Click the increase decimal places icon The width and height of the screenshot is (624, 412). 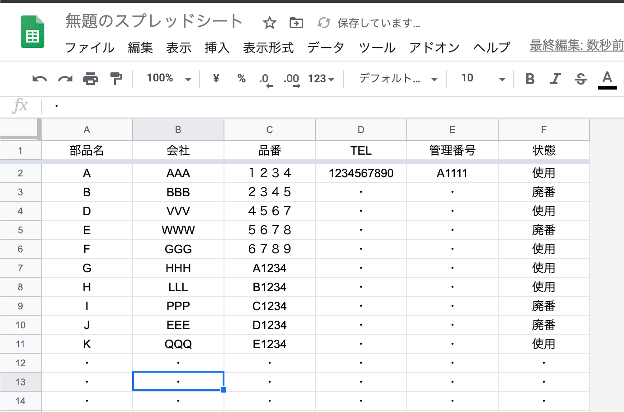[x=291, y=79]
